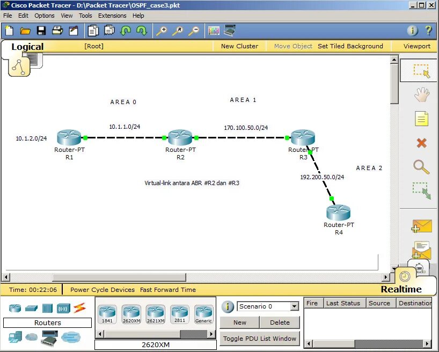Click the New scenario button
Viewport: 439px width, 352px height.
240,322
